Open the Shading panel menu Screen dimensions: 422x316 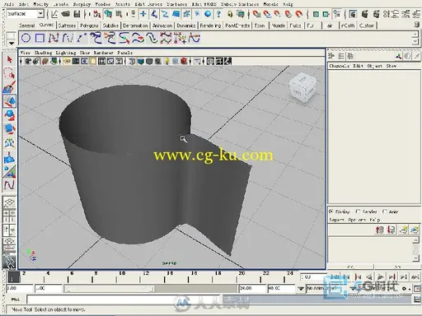pos(43,53)
